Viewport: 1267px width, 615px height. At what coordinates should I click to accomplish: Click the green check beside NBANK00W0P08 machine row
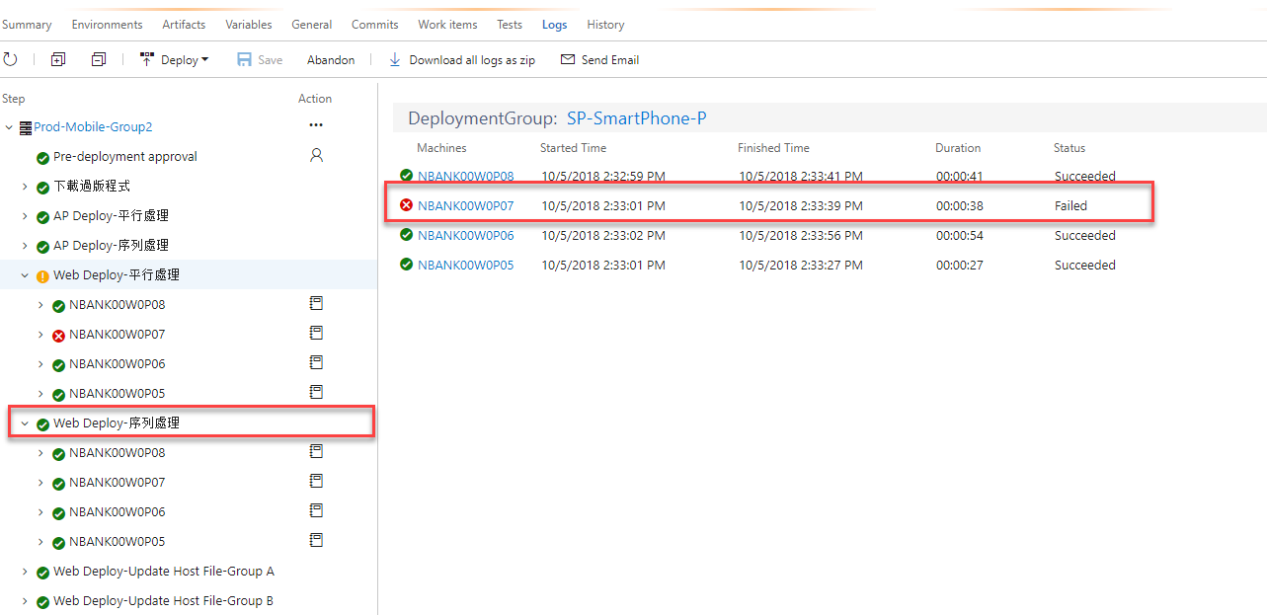pos(405,175)
